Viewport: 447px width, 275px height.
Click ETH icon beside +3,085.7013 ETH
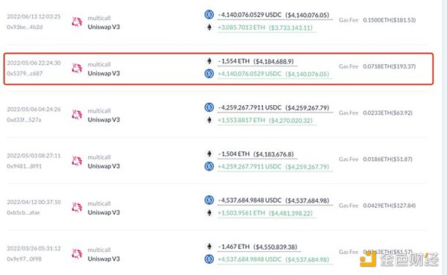pos(209,28)
